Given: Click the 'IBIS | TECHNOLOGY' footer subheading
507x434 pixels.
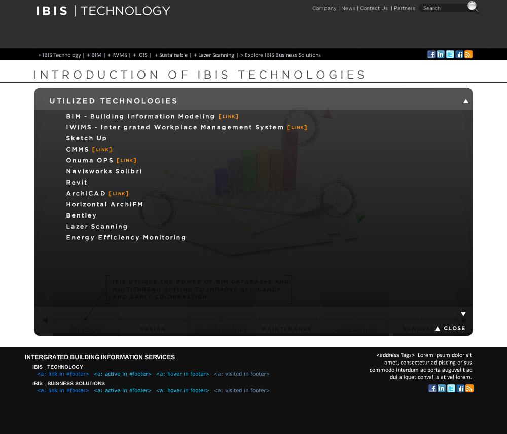Looking at the screenshot, I should [x=58, y=367].
